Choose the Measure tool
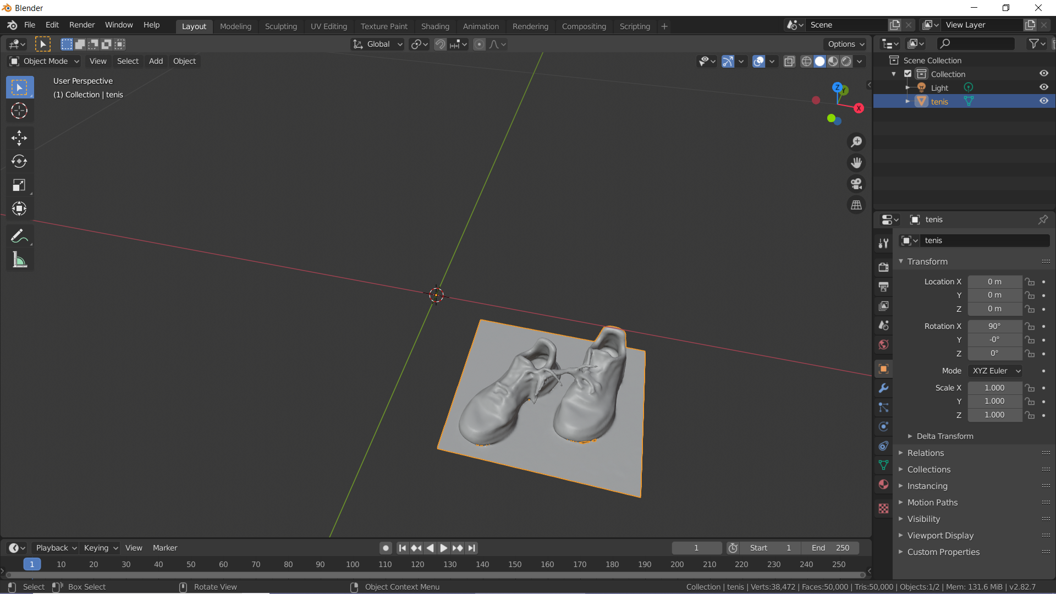Viewport: 1056px width, 594px height. 19,260
